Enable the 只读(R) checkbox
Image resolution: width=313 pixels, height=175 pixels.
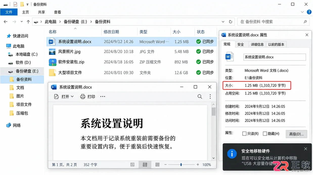[x=244, y=134]
